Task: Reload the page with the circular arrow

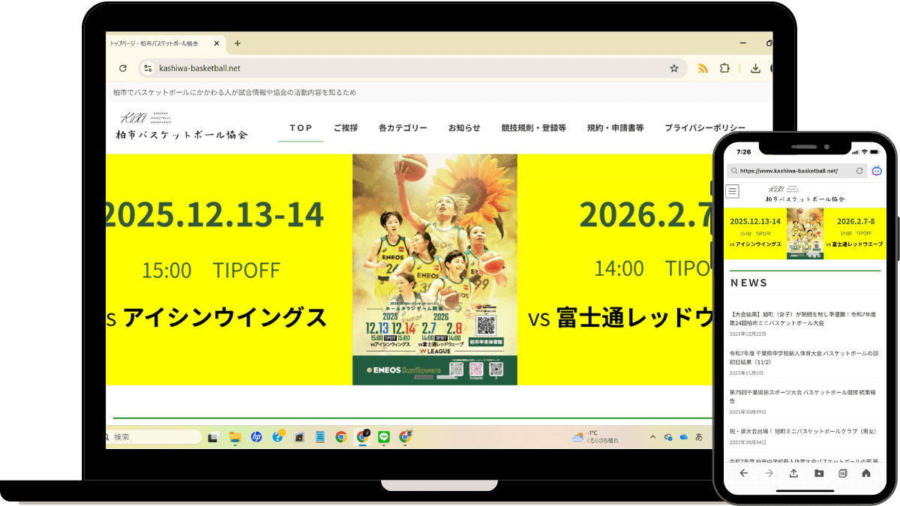Action: pos(122,68)
